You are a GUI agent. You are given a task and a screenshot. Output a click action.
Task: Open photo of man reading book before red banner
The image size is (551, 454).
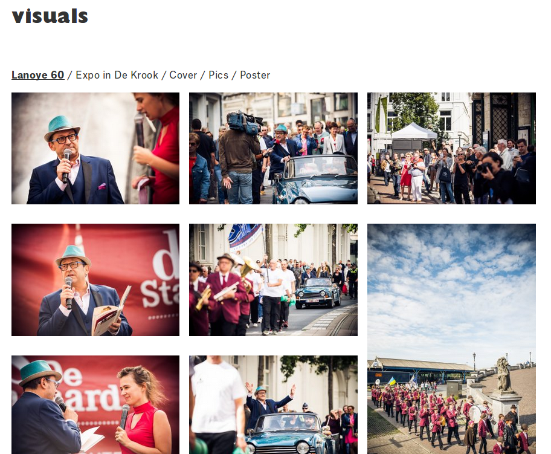(x=95, y=280)
